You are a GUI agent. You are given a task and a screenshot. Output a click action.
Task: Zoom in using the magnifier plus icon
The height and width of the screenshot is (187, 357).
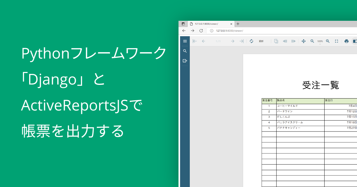click(x=328, y=41)
